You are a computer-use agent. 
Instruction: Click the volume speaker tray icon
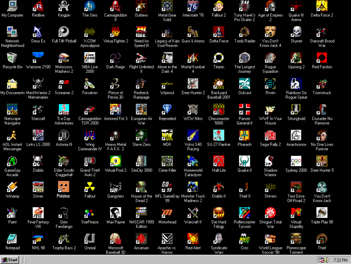click(326, 260)
